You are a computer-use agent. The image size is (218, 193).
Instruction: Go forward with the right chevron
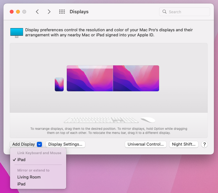click(x=49, y=12)
